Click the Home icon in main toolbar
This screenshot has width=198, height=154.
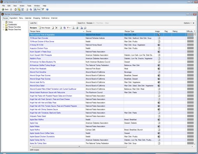pyautogui.click(x=15, y=9)
